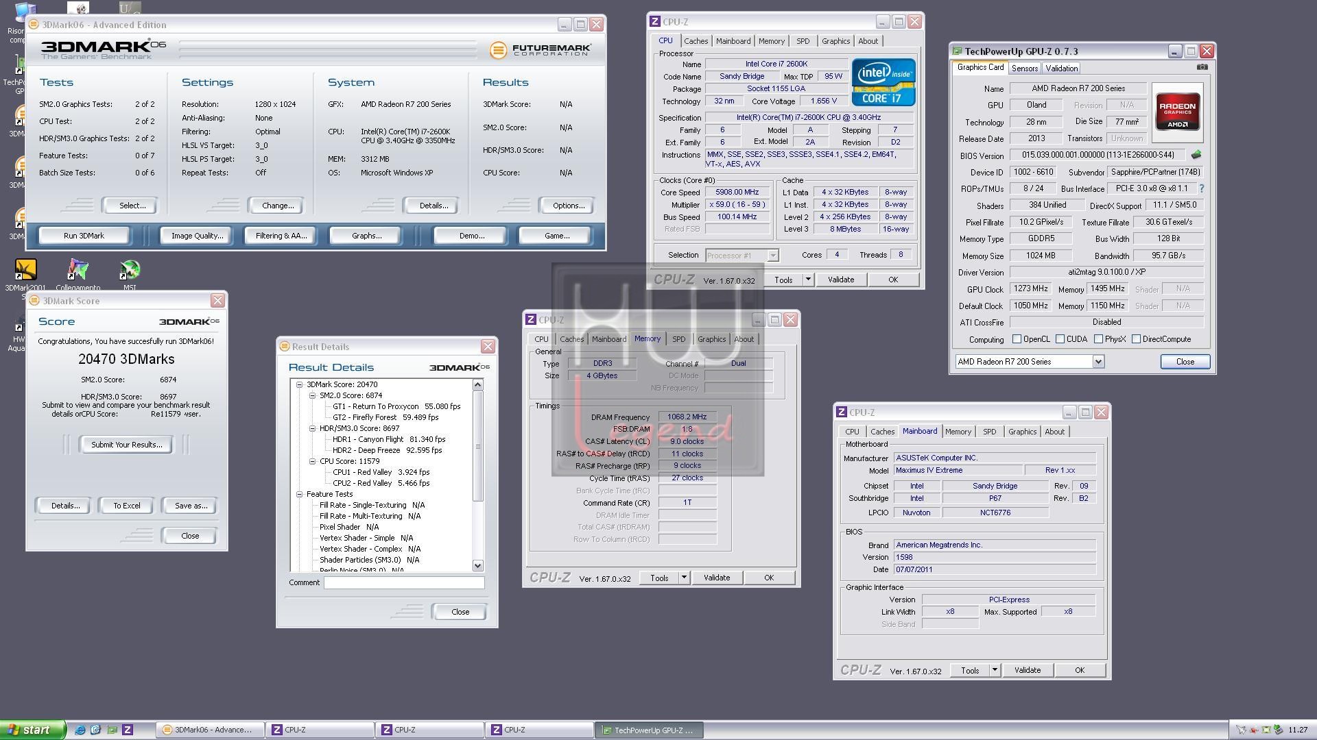Image resolution: width=1317 pixels, height=740 pixels.
Task: Click Close button in GPU-Z
Action: tap(1185, 362)
